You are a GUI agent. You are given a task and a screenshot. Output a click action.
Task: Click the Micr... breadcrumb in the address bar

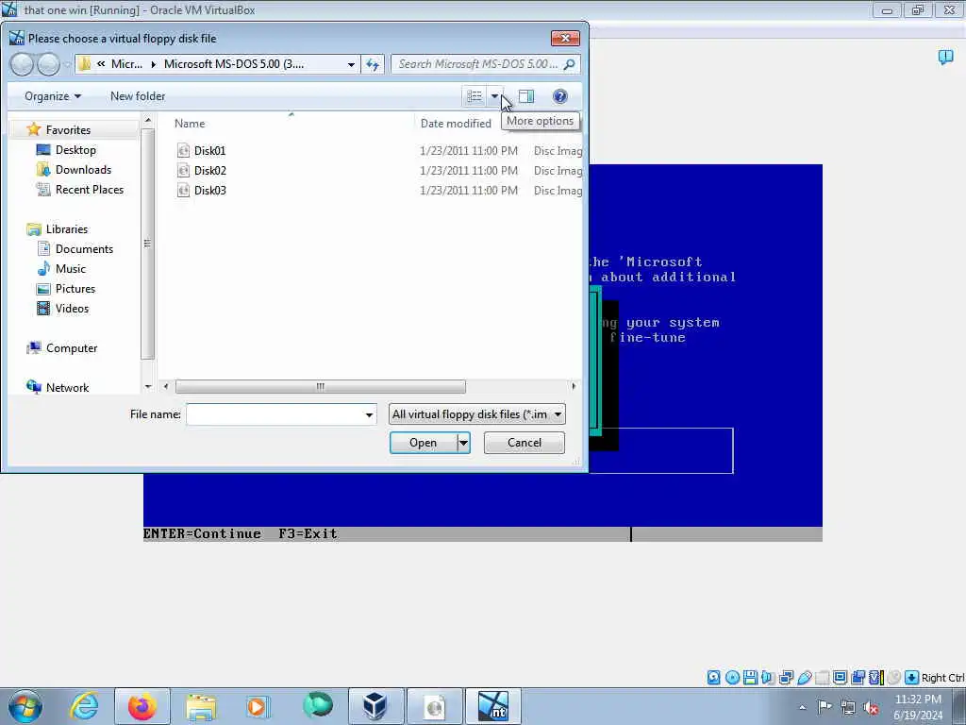[x=126, y=64]
